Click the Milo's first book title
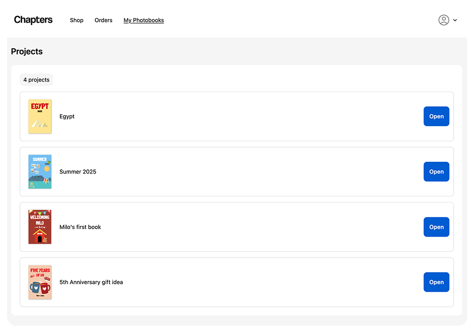Viewport: 474px width, 332px height. pyautogui.click(x=80, y=227)
